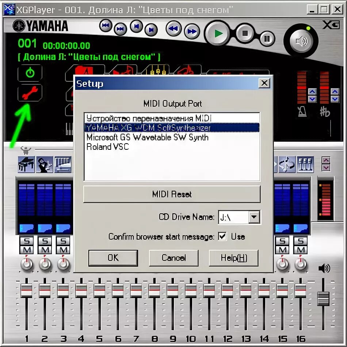Click the pink up arrow beside instrument icons
The width and height of the screenshot is (347, 347).
tap(326, 160)
